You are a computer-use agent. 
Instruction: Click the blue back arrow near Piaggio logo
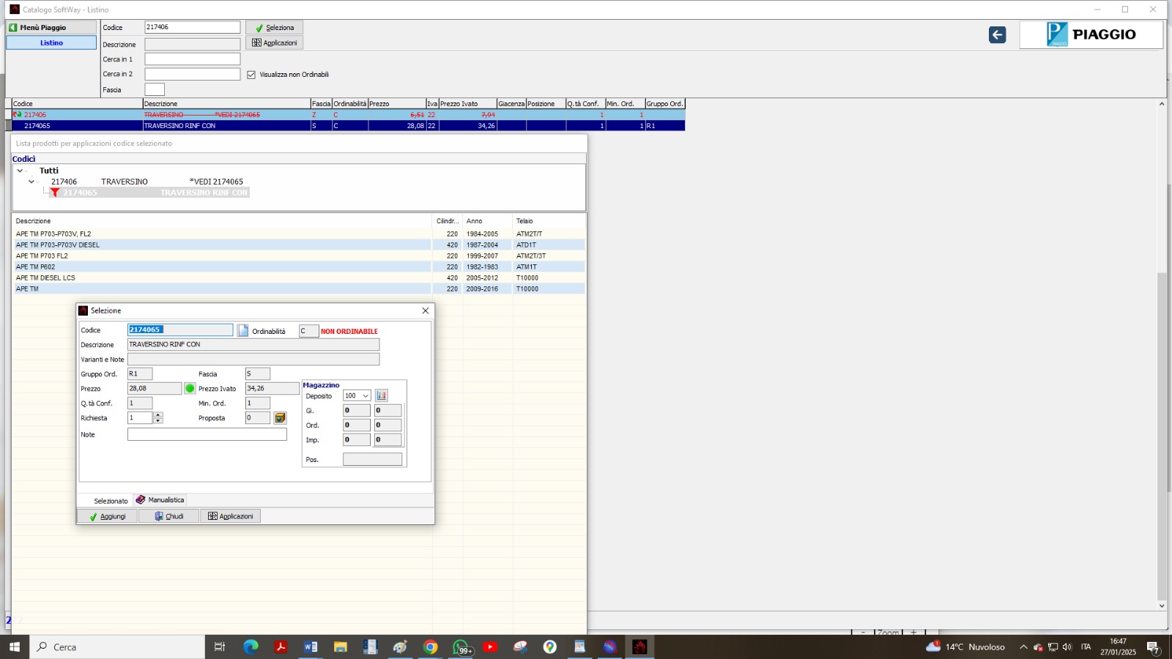click(997, 34)
